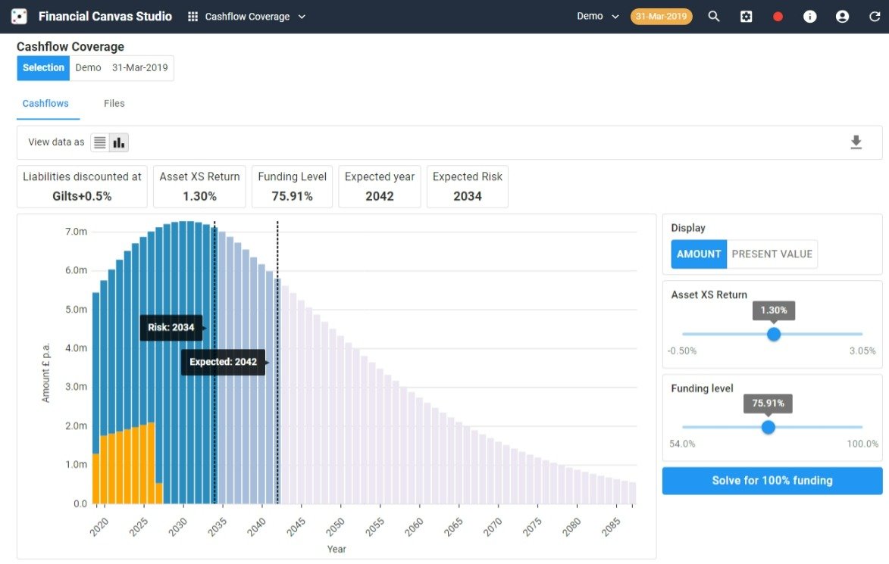Screen dimensions: 889x564
Task: Click the Asset XS Return 1.30% card
Action: click(x=199, y=186)
